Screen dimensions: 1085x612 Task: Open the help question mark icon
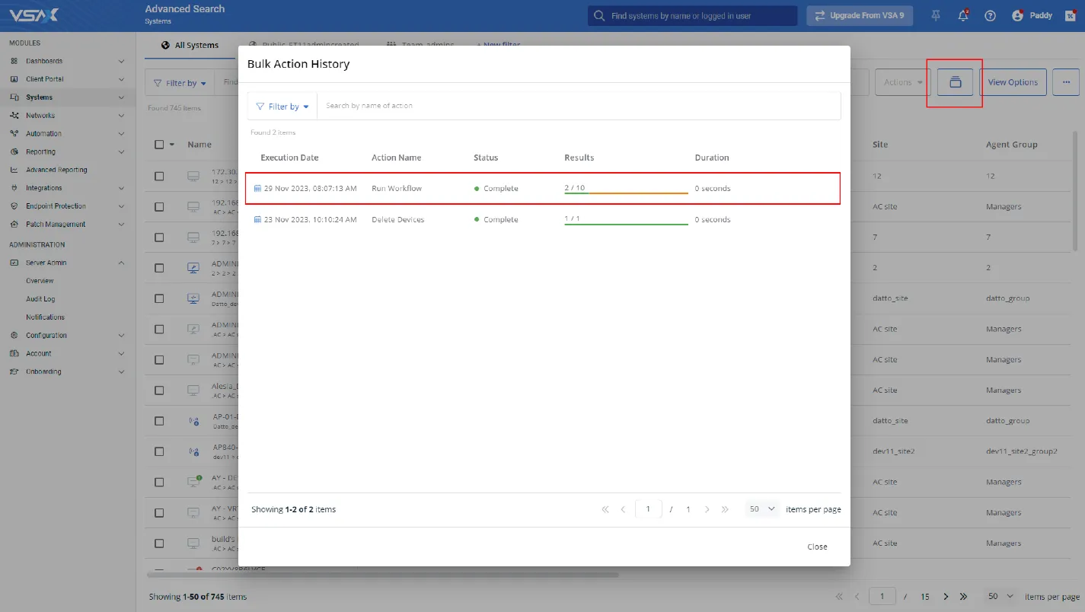(990, 15)
